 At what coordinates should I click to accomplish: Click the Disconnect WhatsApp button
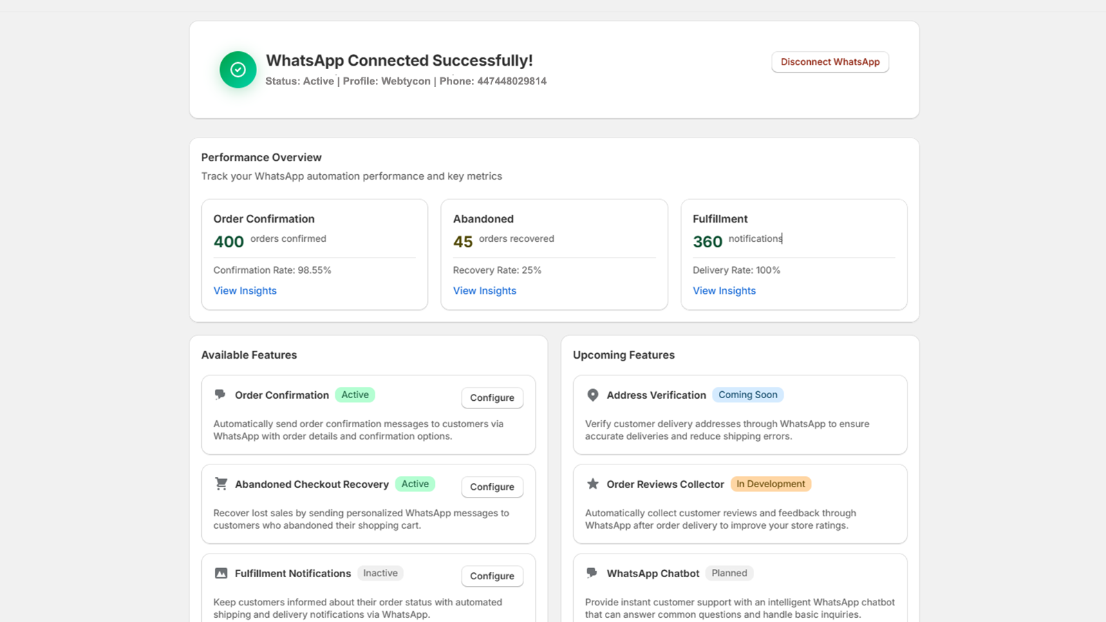829,62
